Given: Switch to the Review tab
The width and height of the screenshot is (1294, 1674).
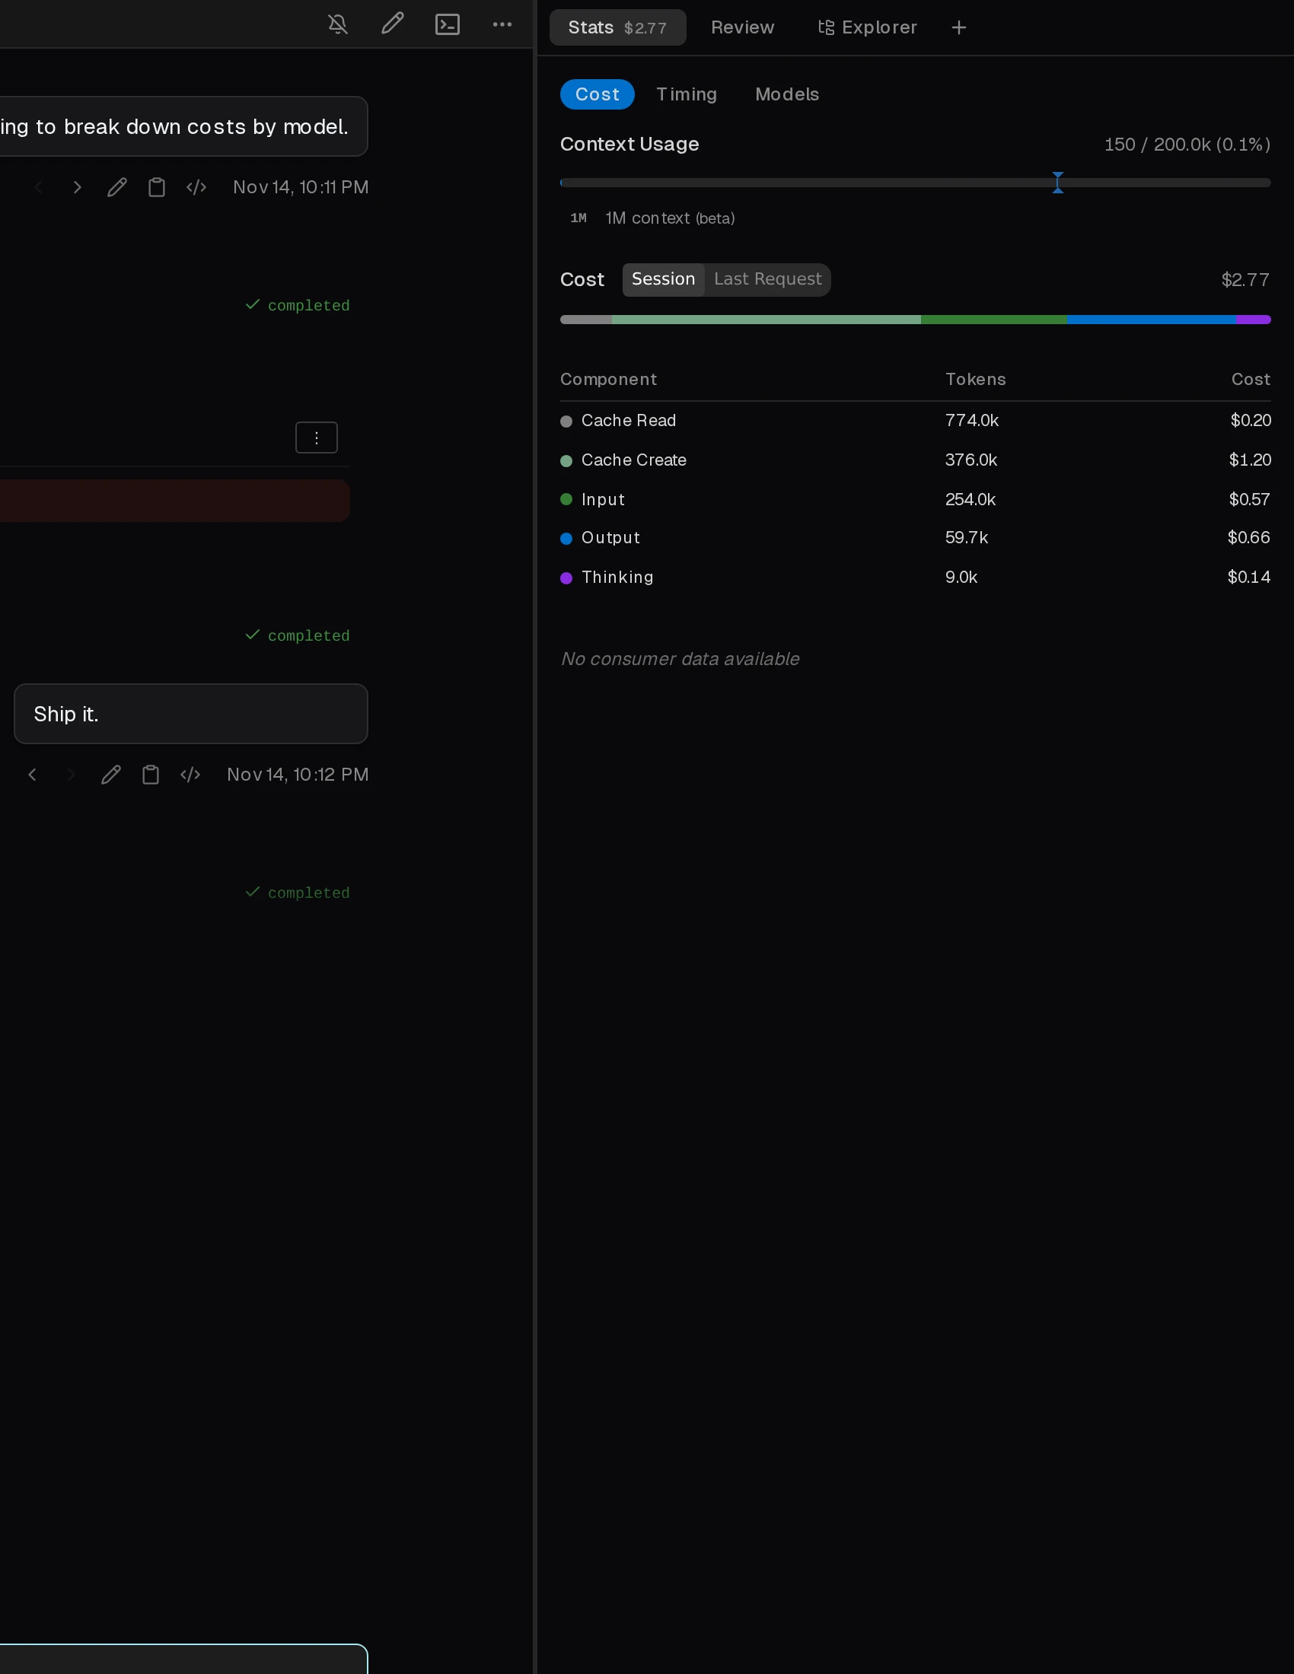Looking at the screenshot, I should (742, 27).
